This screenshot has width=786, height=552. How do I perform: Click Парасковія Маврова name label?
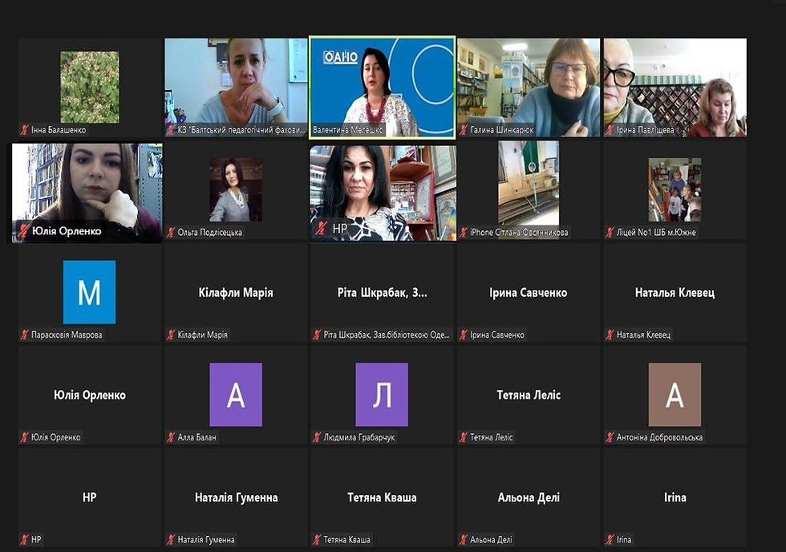(67, 335)
